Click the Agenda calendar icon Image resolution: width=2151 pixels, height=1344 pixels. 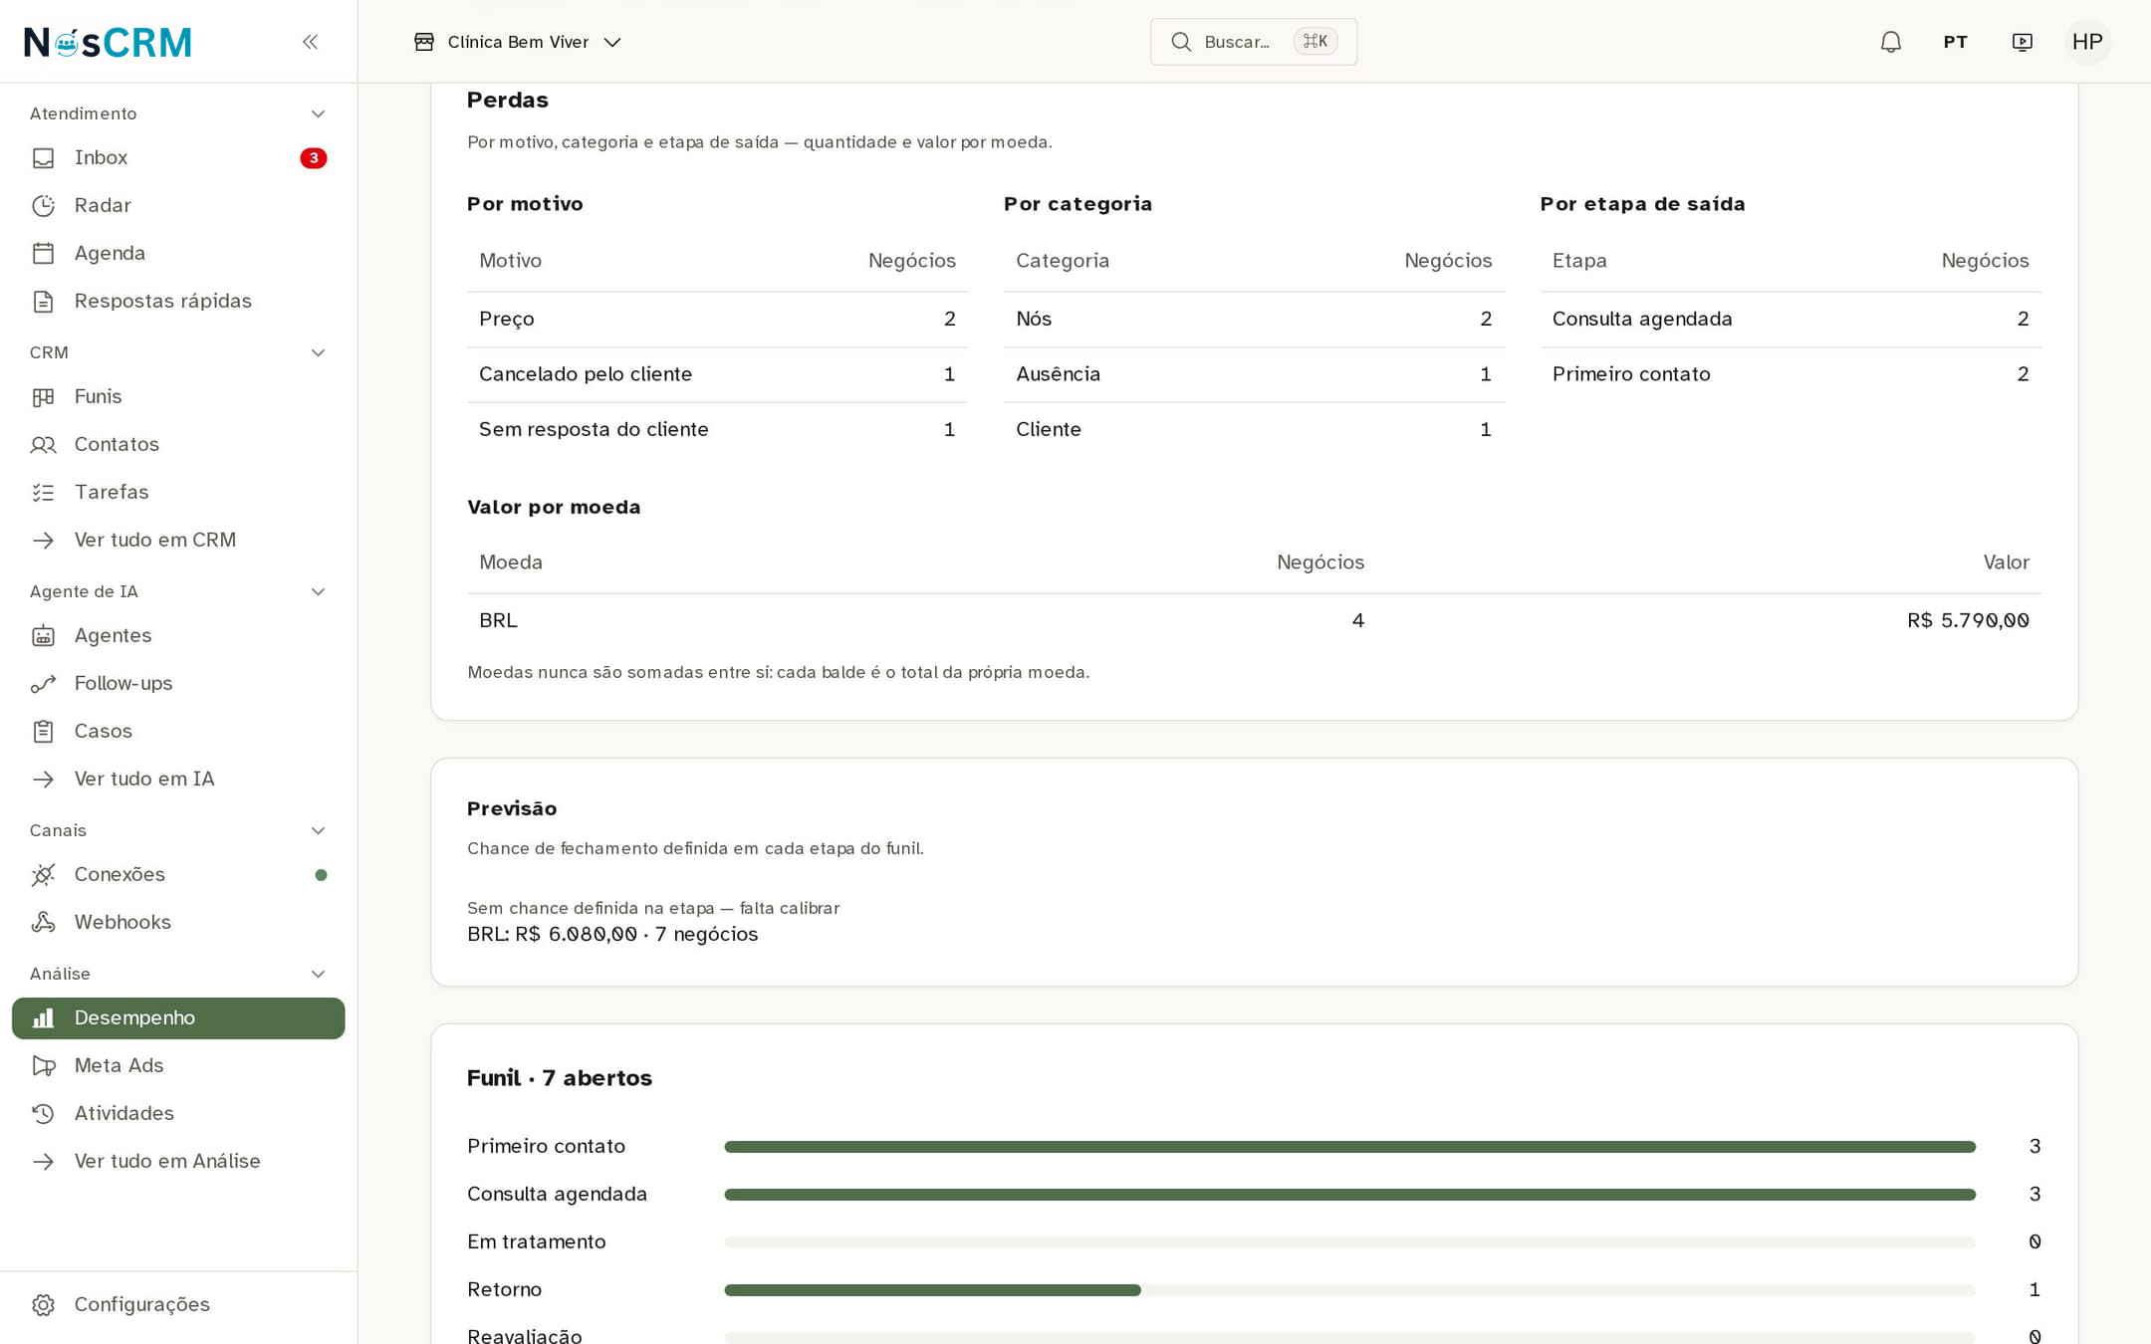(x=43, y=253)
